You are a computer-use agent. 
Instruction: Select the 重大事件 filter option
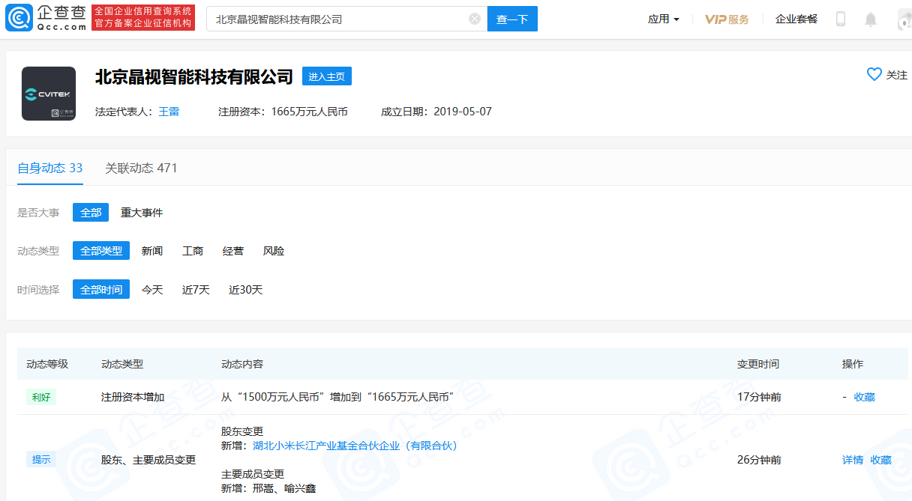[142, 213]
